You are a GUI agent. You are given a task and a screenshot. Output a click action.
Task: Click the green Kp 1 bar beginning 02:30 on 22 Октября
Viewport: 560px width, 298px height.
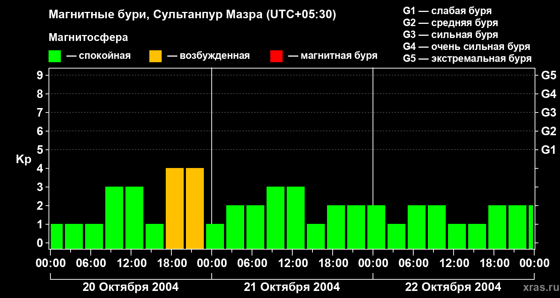pos(396,237)
